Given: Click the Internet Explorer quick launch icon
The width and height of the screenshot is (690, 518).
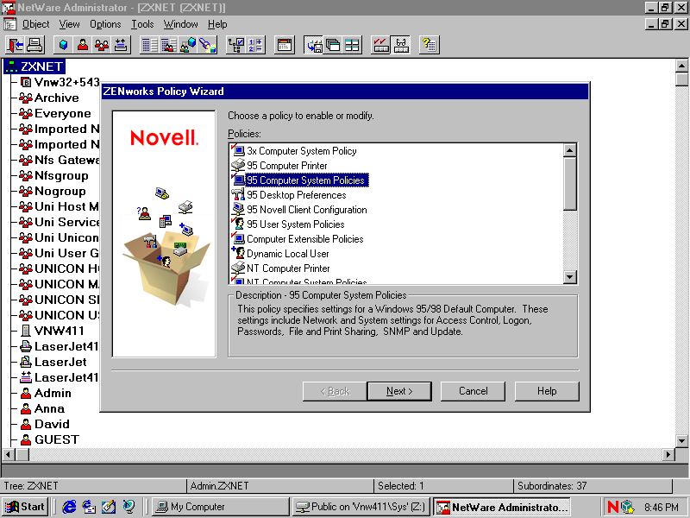Looking at the screenshot, I should click(69, 507).
